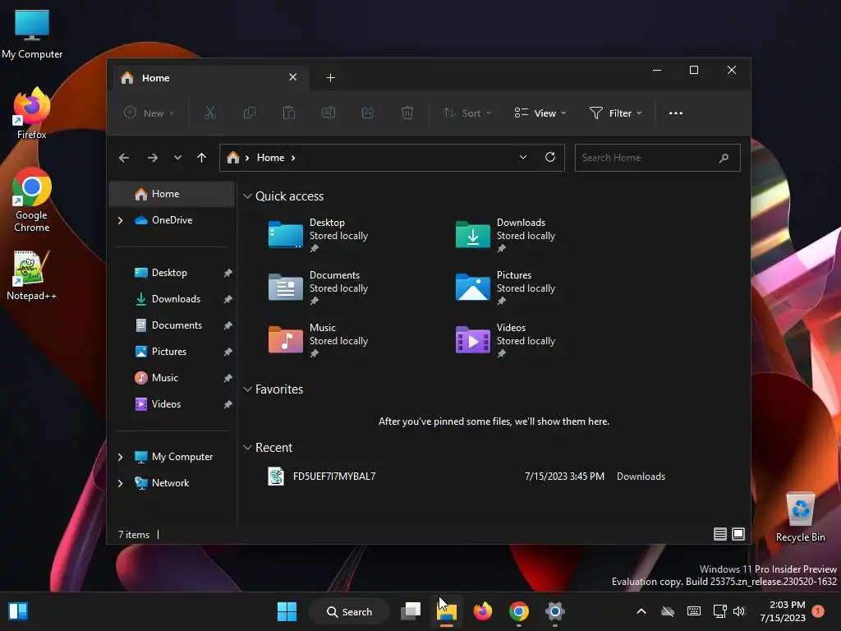
Task: Click the home icon in address bar
Action: pos(232,158)
